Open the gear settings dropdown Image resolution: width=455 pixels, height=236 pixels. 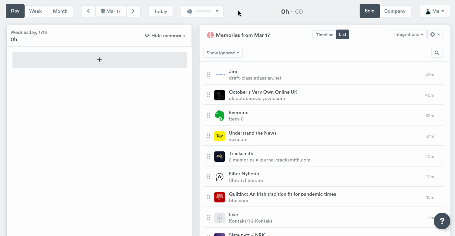(435, 35)
